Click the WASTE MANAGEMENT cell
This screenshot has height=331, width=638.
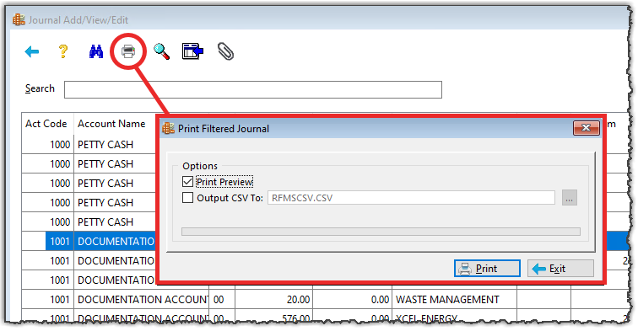coord(455,300)
